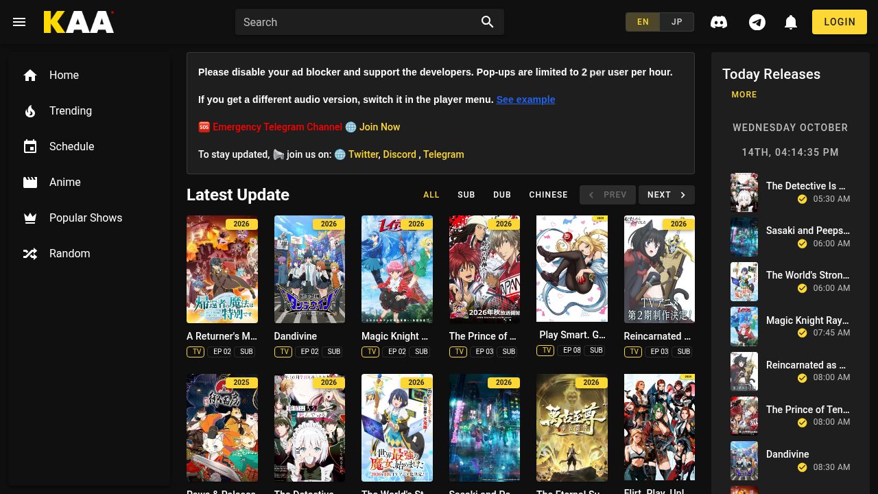Switch language to JP
This screenshot has width=878, height=494.
click(x=677, y=22)
